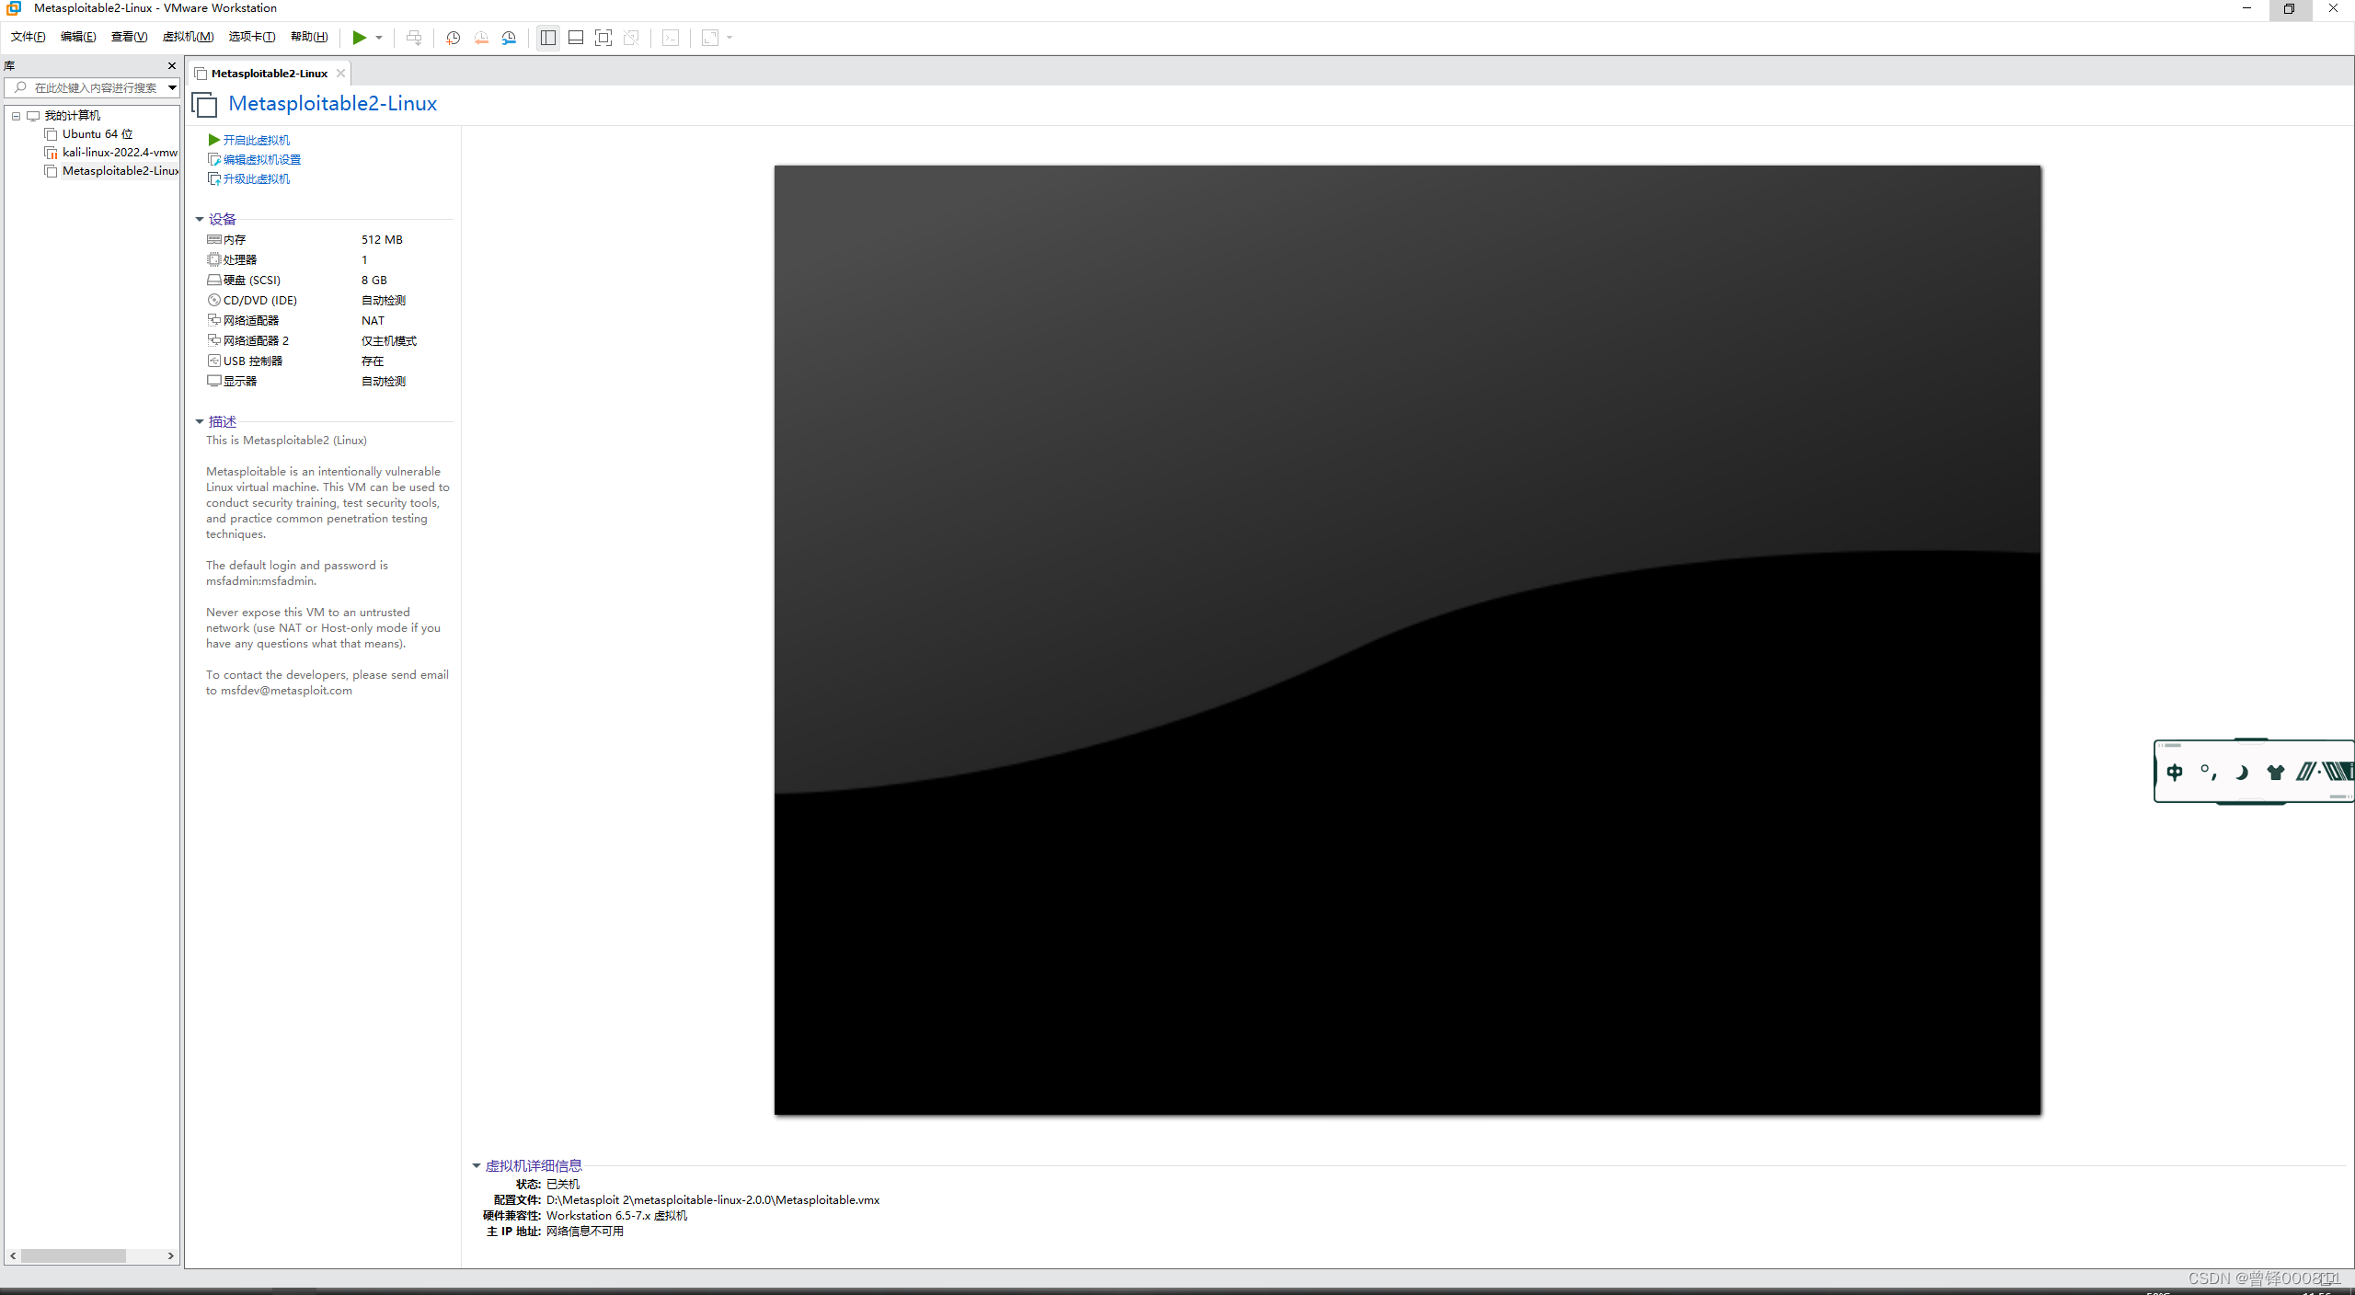Take a snapshot of this virtual machine

point(453,38)
